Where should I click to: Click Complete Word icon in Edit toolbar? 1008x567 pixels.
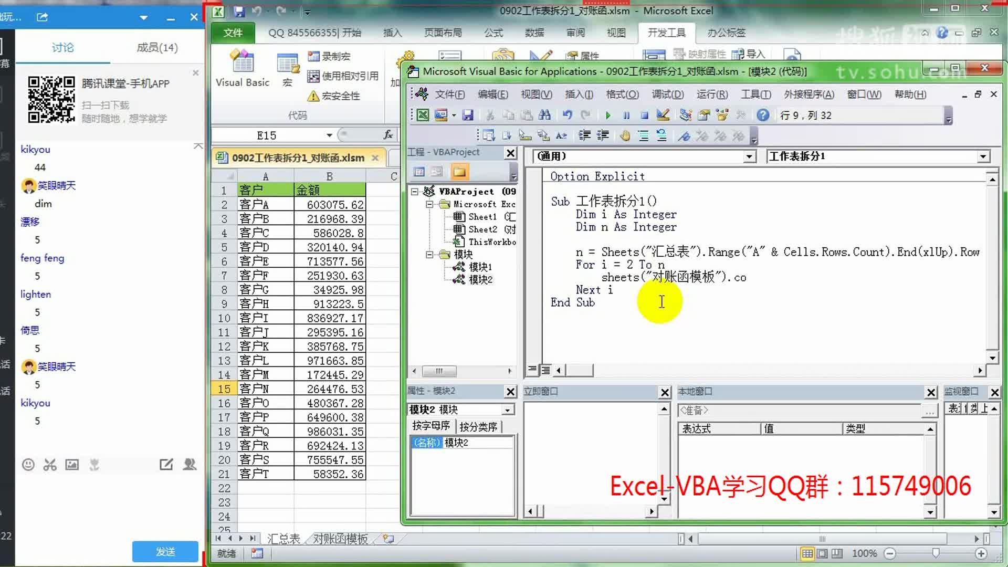pyautogui.click(x=561, y=136)
